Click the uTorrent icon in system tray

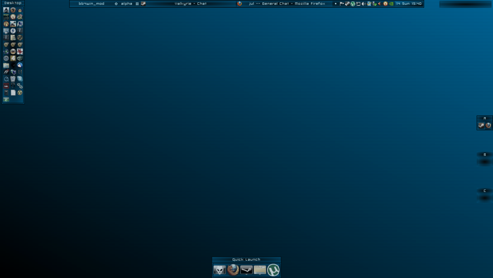coord(353,4)
